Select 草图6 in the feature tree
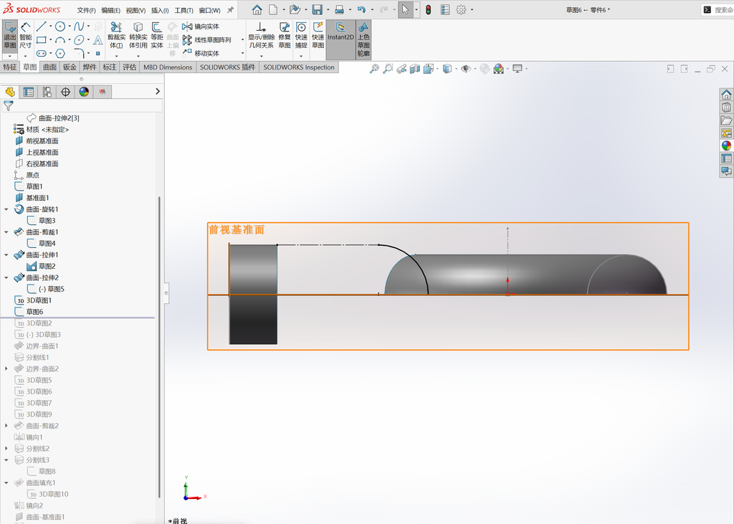Screen dimensions: 734x524 point(34,312)
